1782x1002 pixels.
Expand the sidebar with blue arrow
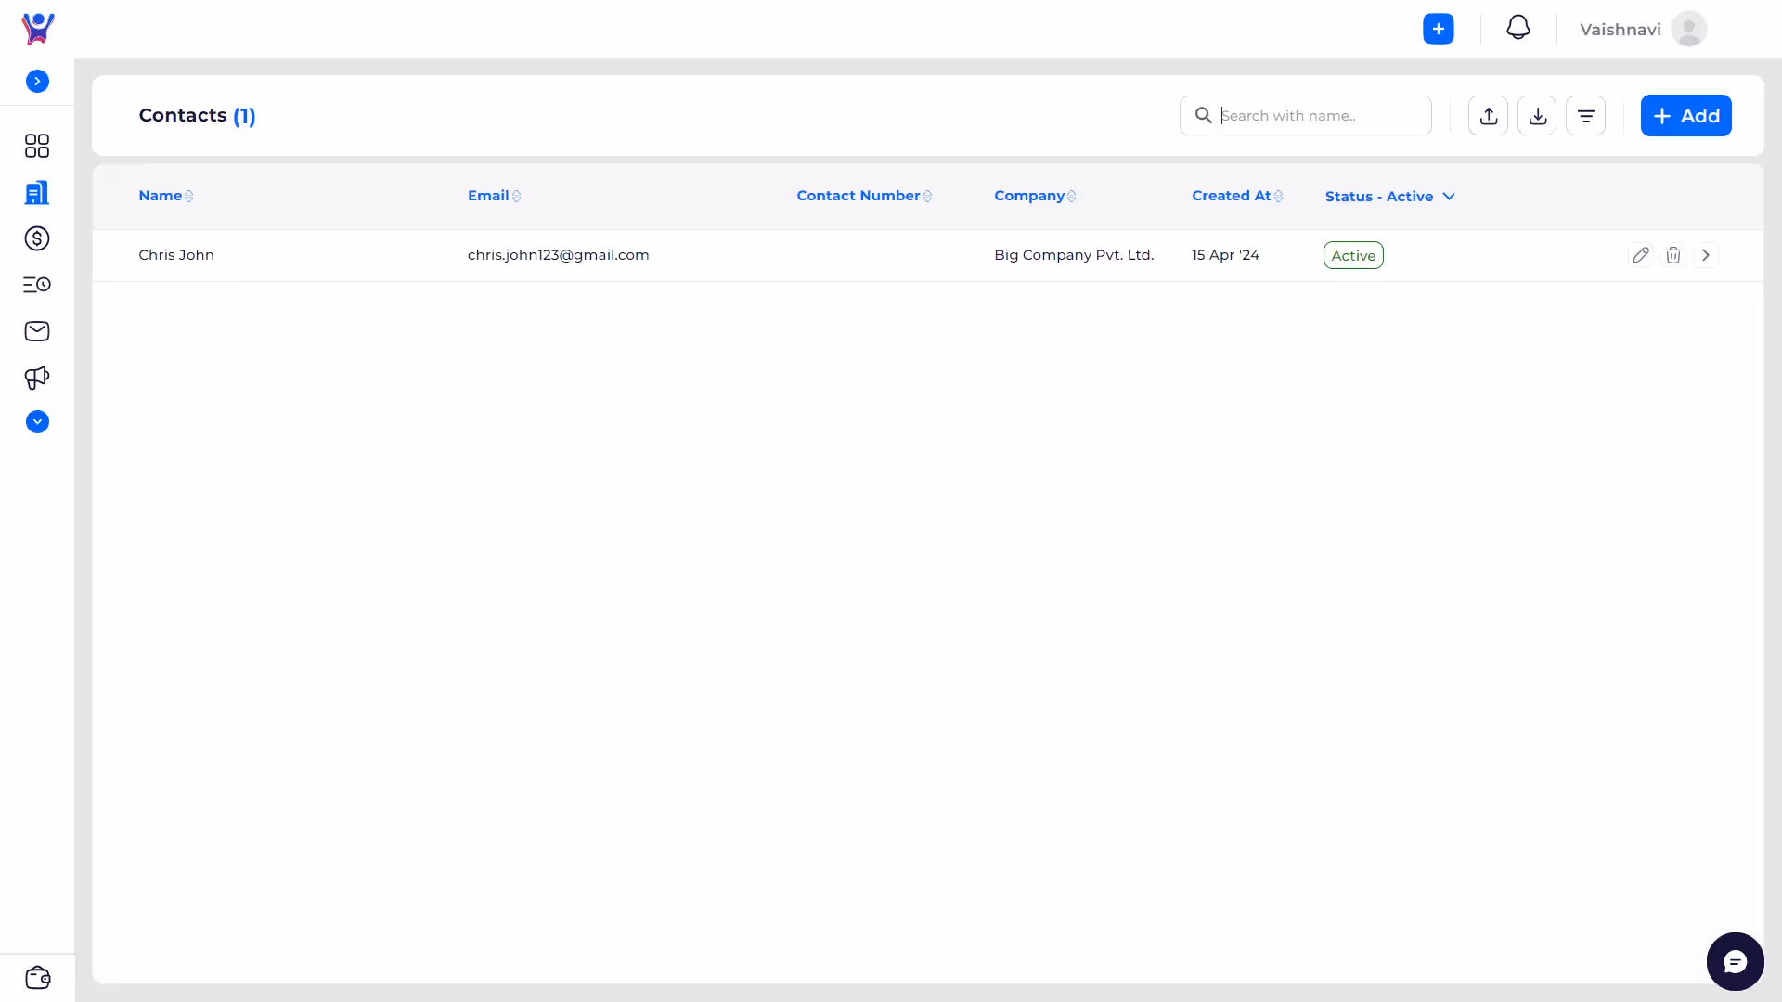coord(37,82)
